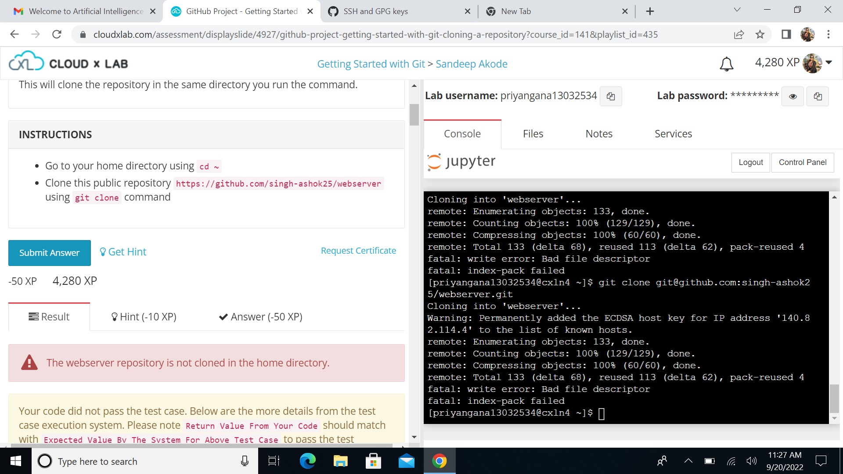Switch to the Files tab
The width and height of the screenshot is (843, 474).
[533, 134]
